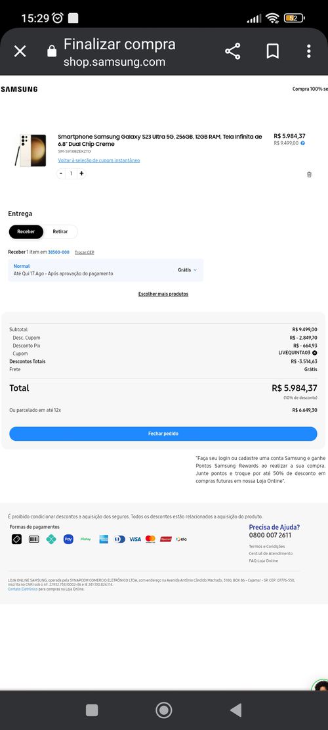Select the Receber delivery option
This screenshot has height=730, width=328.
(26, 232)
